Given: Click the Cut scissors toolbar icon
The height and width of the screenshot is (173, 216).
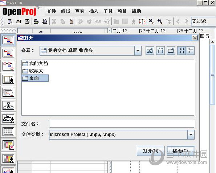Looking at the screenshot, I should [54, 21].
